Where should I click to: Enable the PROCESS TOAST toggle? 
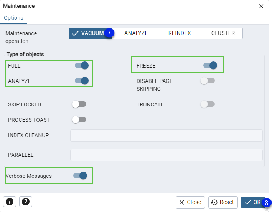tap(79, 119)
